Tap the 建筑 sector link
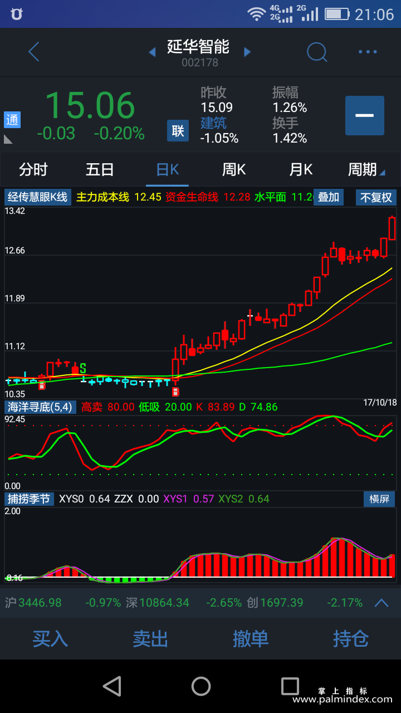401x713 pixels. point(214,123)
